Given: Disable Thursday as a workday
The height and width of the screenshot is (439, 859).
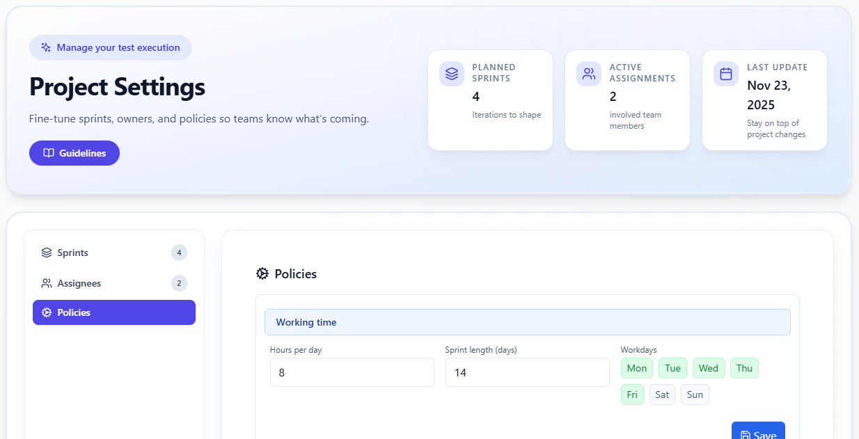Looking at the screenshot, I should pyautogui.click(x=744, y=368).
